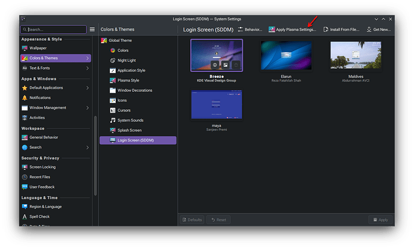Open Global Theme settings label
Viewport: 414px width, 249px height.
(x=120, y=40)
